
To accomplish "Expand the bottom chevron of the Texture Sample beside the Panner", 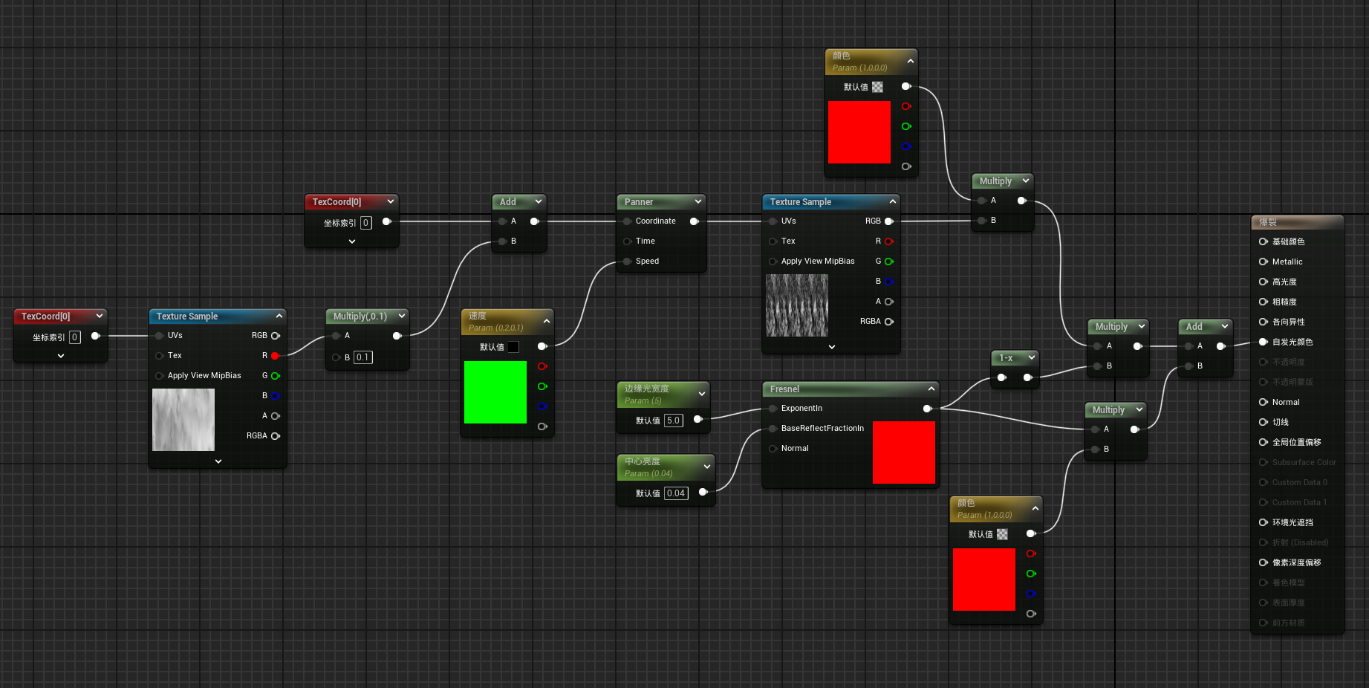I will pyautogui.click(x=831, y=347).
